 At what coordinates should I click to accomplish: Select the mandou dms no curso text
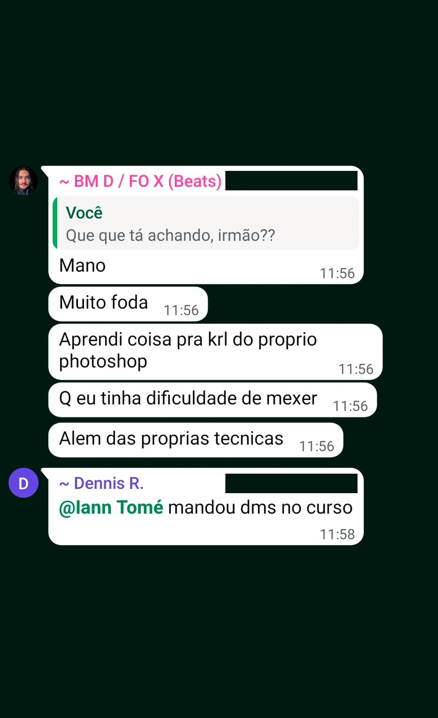[x=260, y=507]
